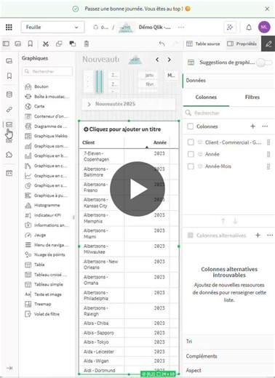
Task: Go to the next sheet arrow
Action: click(170, 60)
